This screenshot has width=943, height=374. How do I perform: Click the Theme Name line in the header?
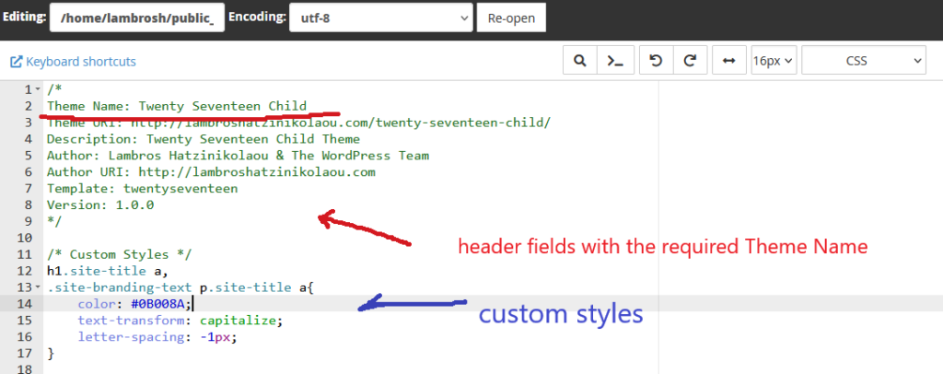pyautogui.click(x=177, y=106)
